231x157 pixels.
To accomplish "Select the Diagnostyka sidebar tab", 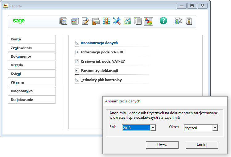I will (x=32, y=91).
